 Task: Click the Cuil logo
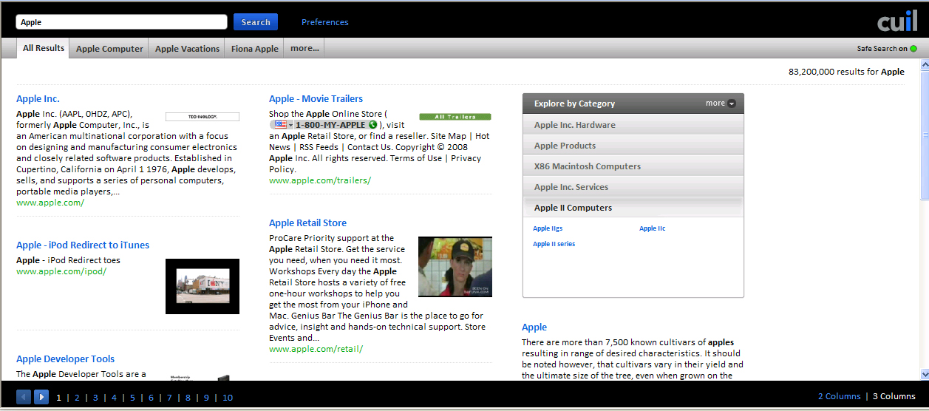tap(896, 21)
